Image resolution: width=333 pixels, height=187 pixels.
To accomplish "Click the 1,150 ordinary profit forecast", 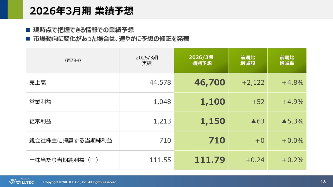I will click(x=213, y=121).
